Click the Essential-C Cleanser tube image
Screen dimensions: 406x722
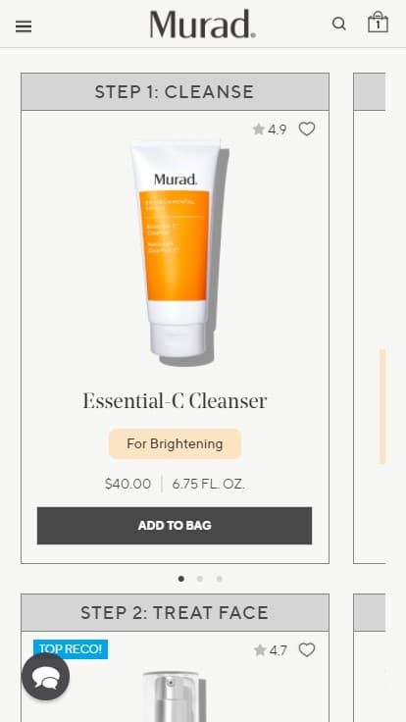(179, 253)
